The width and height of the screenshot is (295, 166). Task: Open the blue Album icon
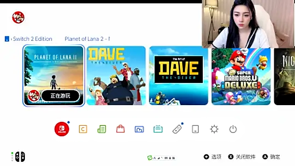(139, 129)
